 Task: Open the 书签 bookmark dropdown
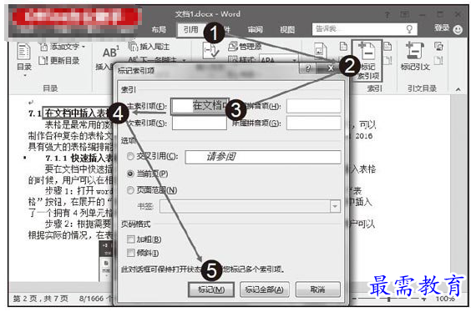point(335,206)
